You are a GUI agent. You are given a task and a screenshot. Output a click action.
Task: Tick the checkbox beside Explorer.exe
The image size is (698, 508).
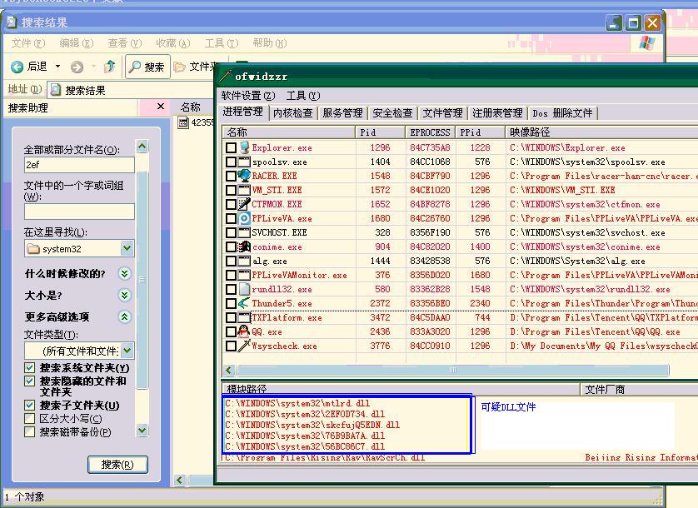pyautogui.click(x=231, y=147)
